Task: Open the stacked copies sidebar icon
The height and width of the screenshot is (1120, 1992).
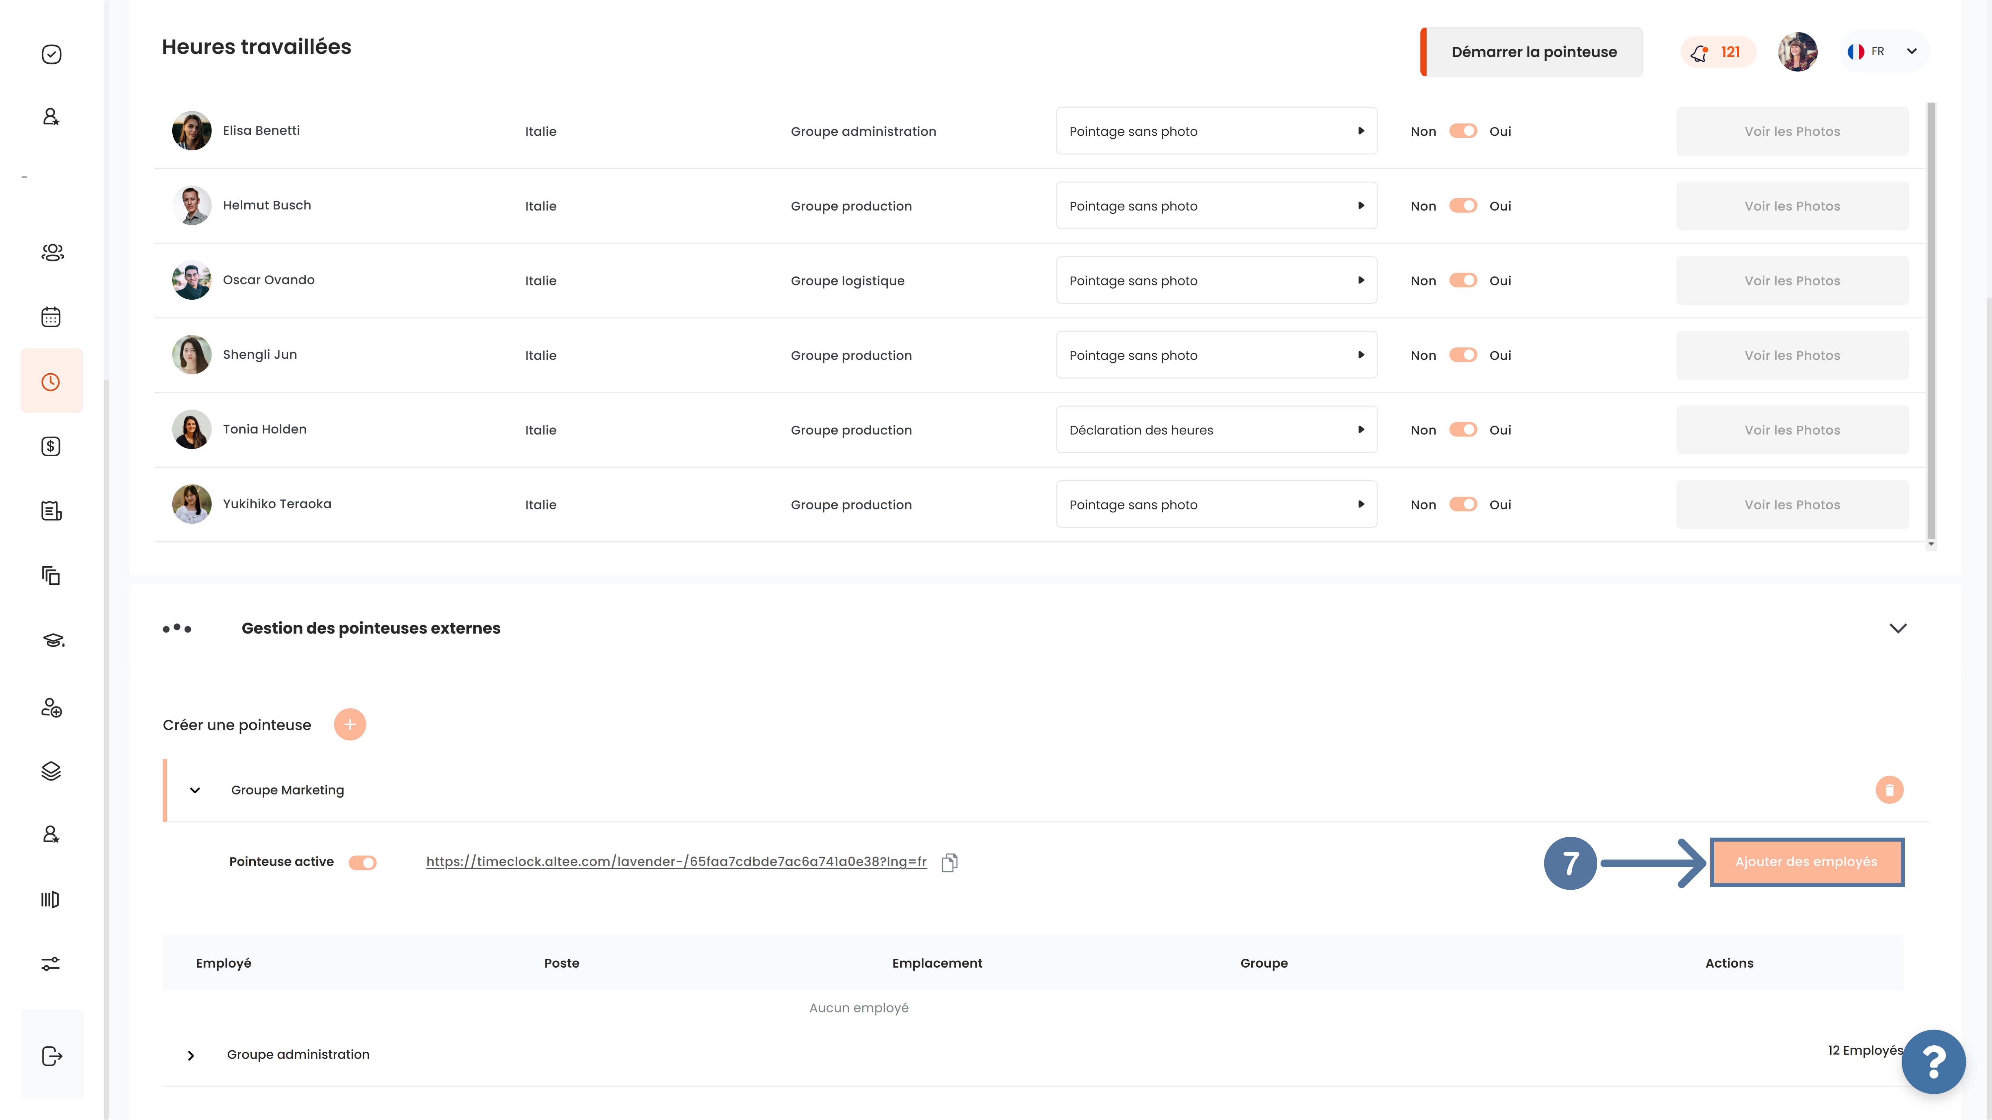Action: tap(51, 575)
